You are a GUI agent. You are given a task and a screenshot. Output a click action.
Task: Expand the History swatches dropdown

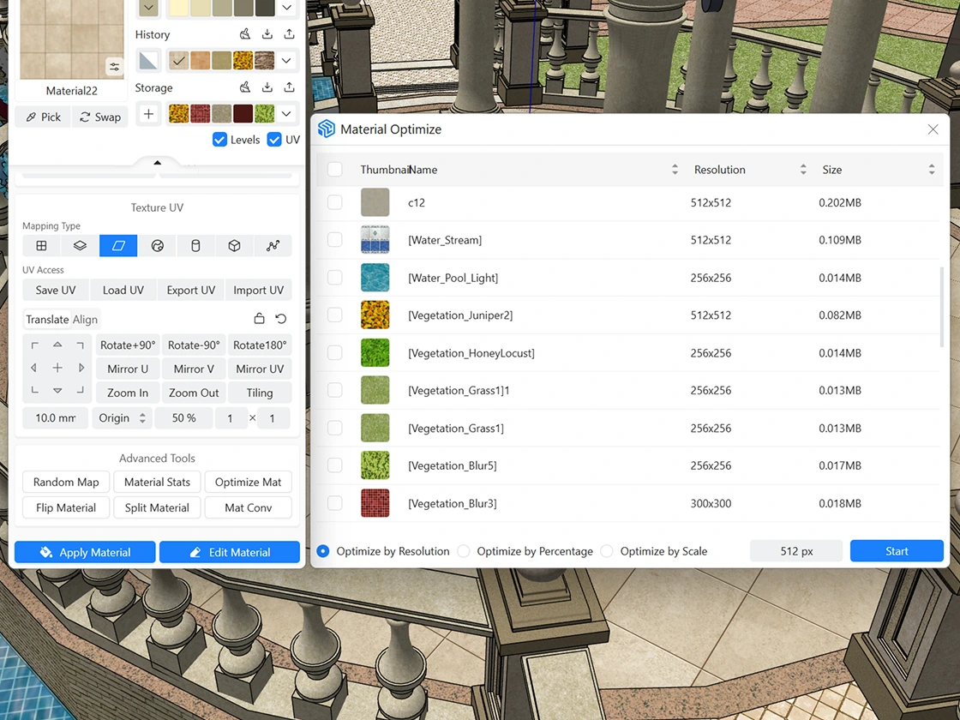click(286, 61)
